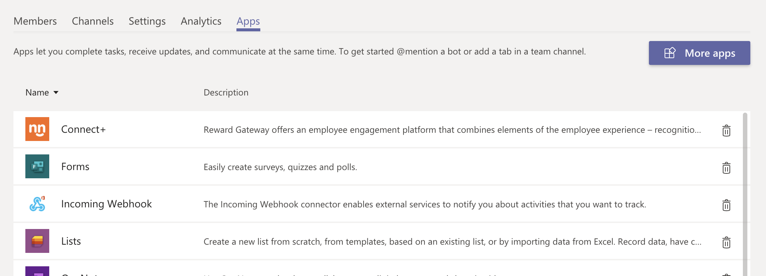Click the Lists app icon
This screenshot has width=766, height=276.
click(37, 241)
